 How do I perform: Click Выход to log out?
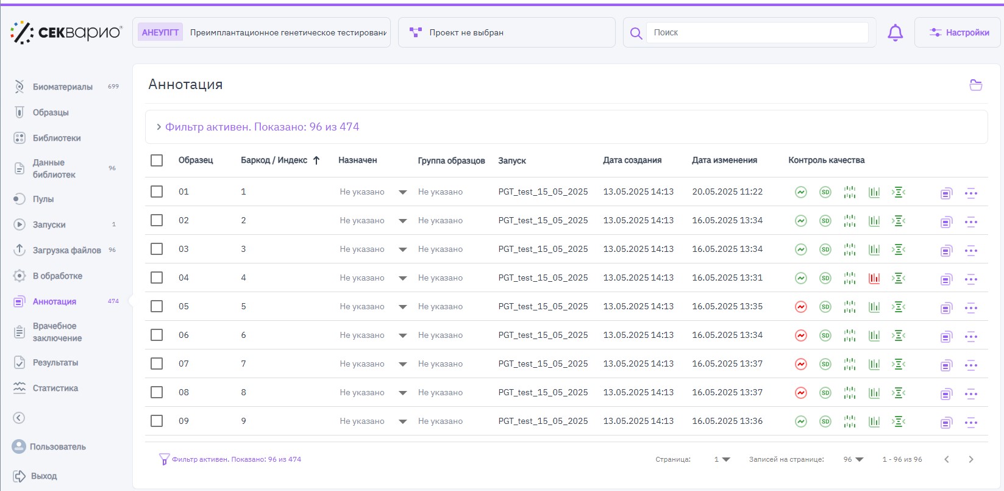(43, 476)
